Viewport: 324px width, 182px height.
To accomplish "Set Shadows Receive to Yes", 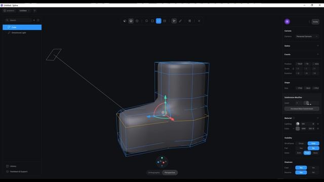I will [301, 172].
